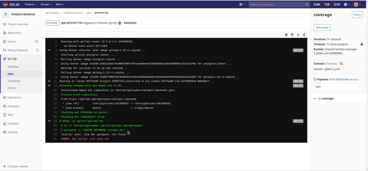Click Nik Poroykov breadcrumb link
This screenshot has width=368, height=171.
pyautogui.click(x=52, y=13)
